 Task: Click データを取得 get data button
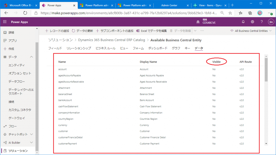180,31
